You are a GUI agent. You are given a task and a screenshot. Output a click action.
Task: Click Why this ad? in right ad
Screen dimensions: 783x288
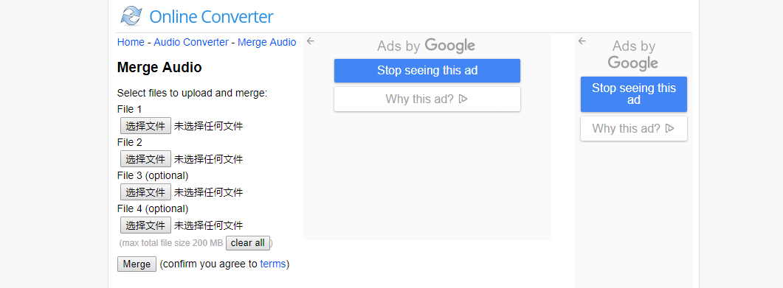[634, 129]
